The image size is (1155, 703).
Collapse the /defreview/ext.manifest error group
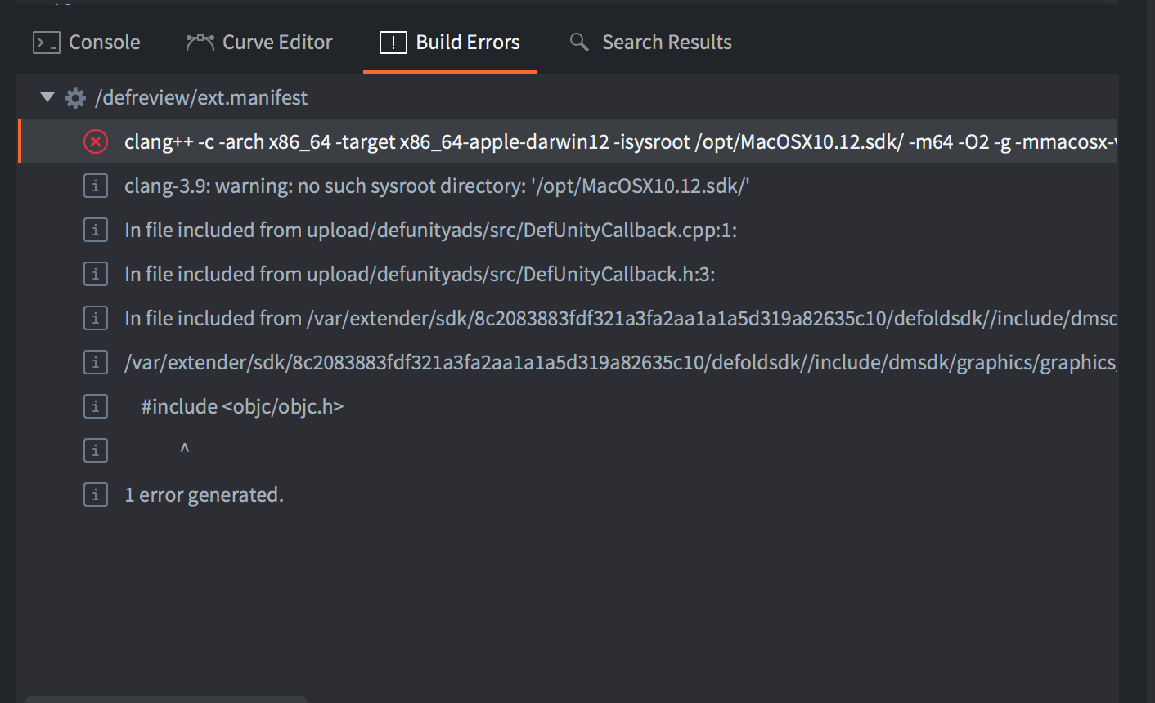coord(47,96)
